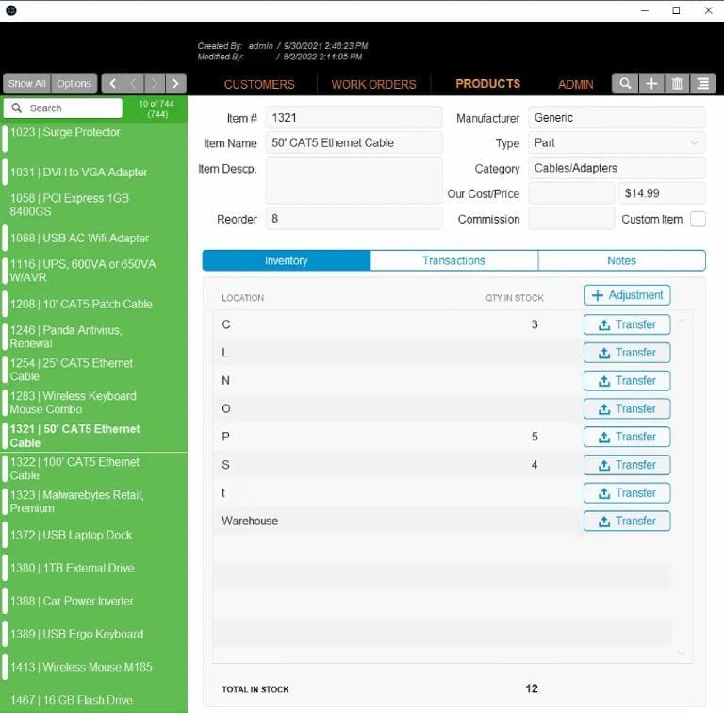The image size is (724, 713).
Task: Go to previous record arrow
Action: pos(134,84)
